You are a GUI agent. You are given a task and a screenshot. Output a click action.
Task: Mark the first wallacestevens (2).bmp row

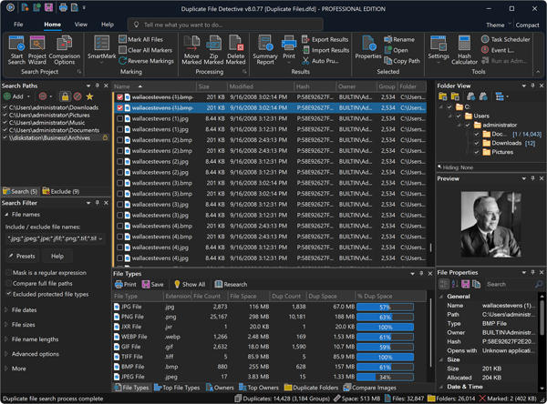coord(120,140)
